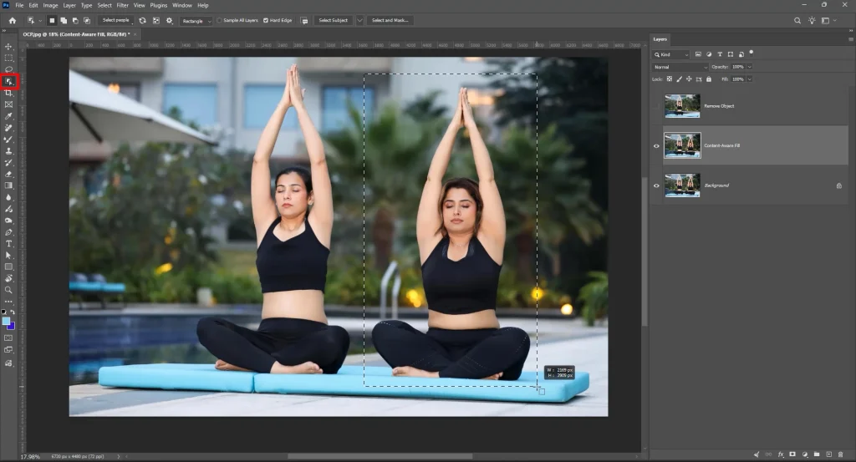This screenshot has width=856, height=462.
Task: Show the Remove Object layer
Action: click(656, 106)
